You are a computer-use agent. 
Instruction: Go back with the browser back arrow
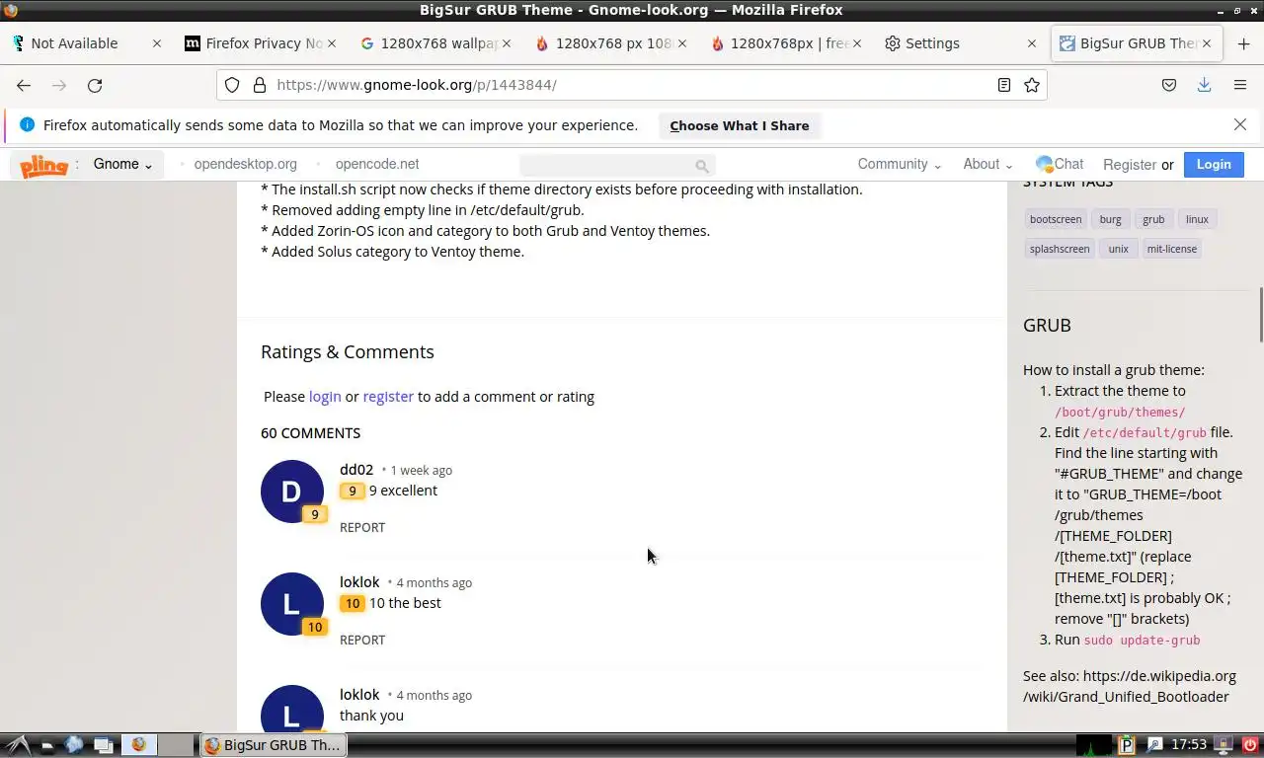click(x=24, y=85)
